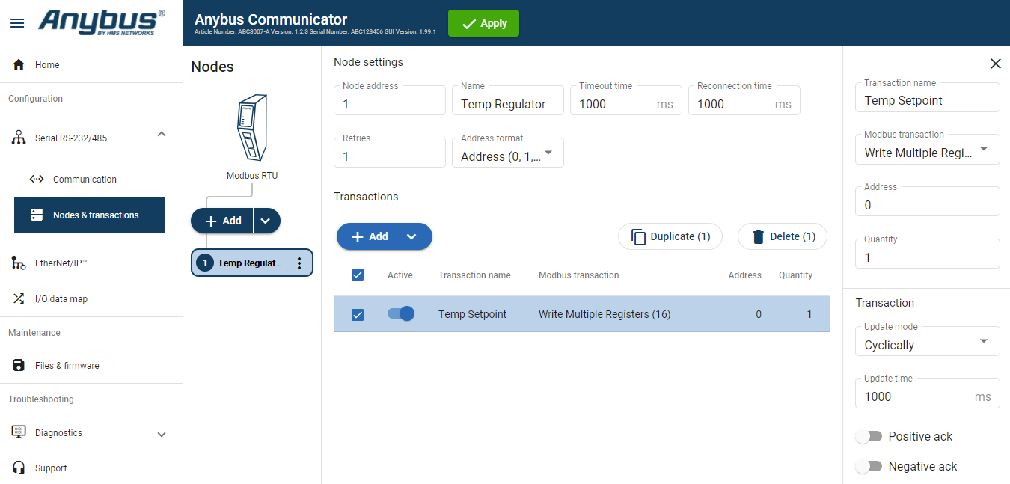The image size is (1010, 484).
Task: Click the Files & firmware icon
Action: pos(18,365)
